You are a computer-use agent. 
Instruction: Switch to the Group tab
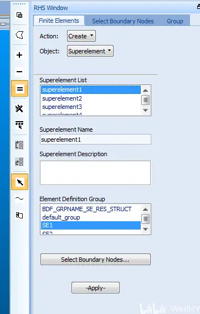pyautogui.click(x=175, y=21)
